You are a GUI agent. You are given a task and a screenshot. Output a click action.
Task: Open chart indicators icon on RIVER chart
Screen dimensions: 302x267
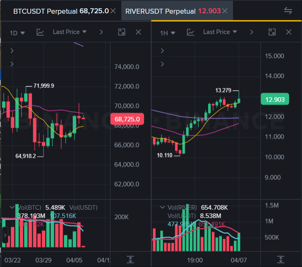[191, 32]
